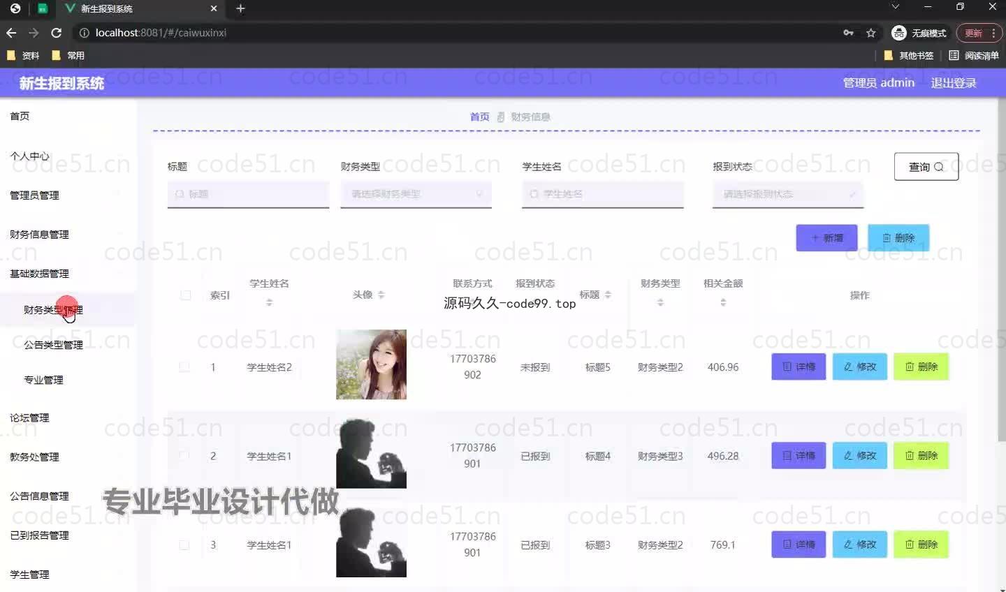Click the 新增 add button
Image resolution: width=1006 pixels, height=592 pixels.
click(827, 238)
